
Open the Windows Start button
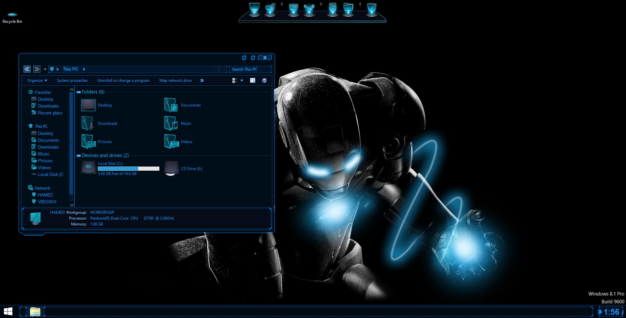click(x=8, y=311)
